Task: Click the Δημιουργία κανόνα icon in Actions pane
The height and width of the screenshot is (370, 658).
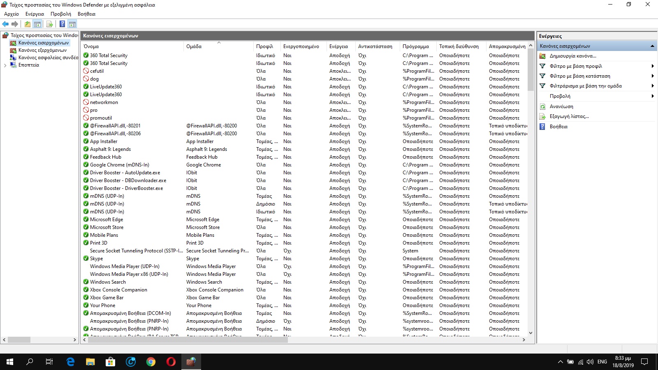Action: (542, 56)
